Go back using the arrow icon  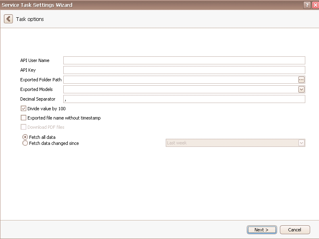8,19
